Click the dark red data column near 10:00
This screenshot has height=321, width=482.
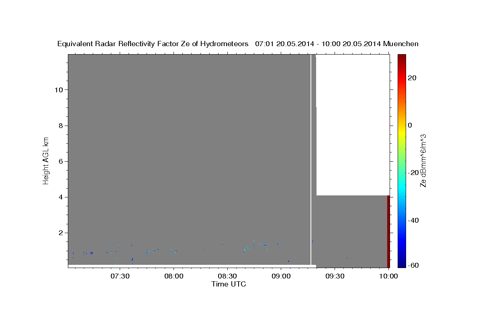pos(388,232)
